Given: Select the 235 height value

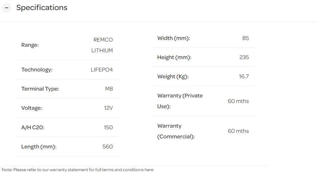Looking at the screenshot, I should tap(244, 57).
